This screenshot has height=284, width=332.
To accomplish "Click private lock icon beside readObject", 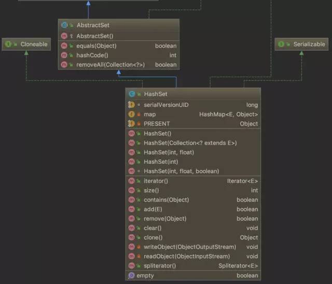I will pyautogui.click(x=139, y=257).
